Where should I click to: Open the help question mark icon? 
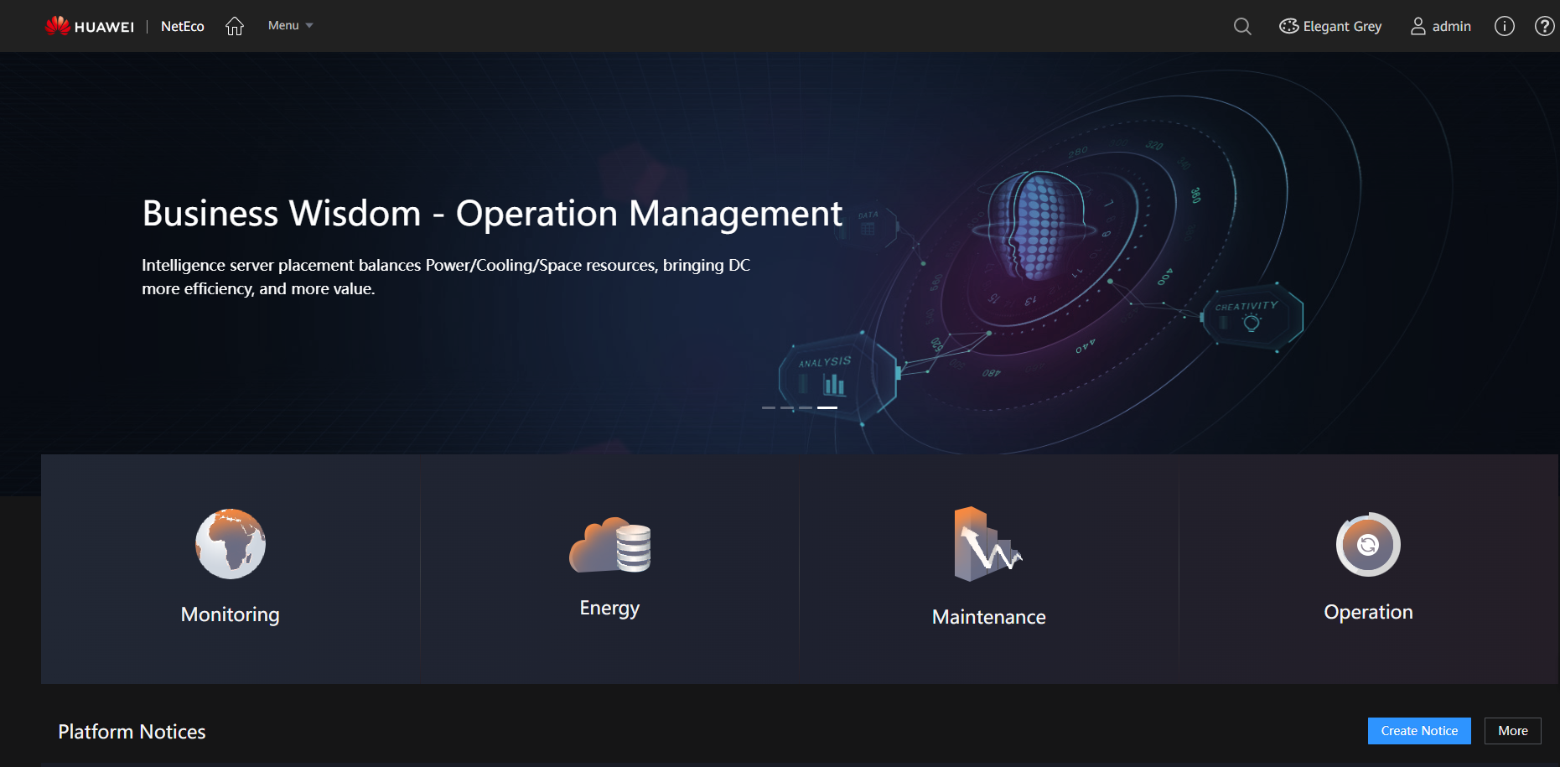coord(1544,26)
